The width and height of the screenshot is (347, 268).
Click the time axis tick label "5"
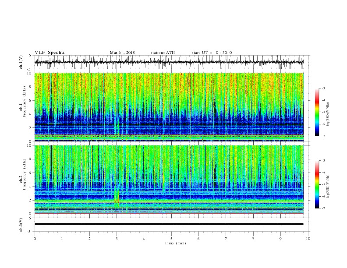tap(171, 239)
